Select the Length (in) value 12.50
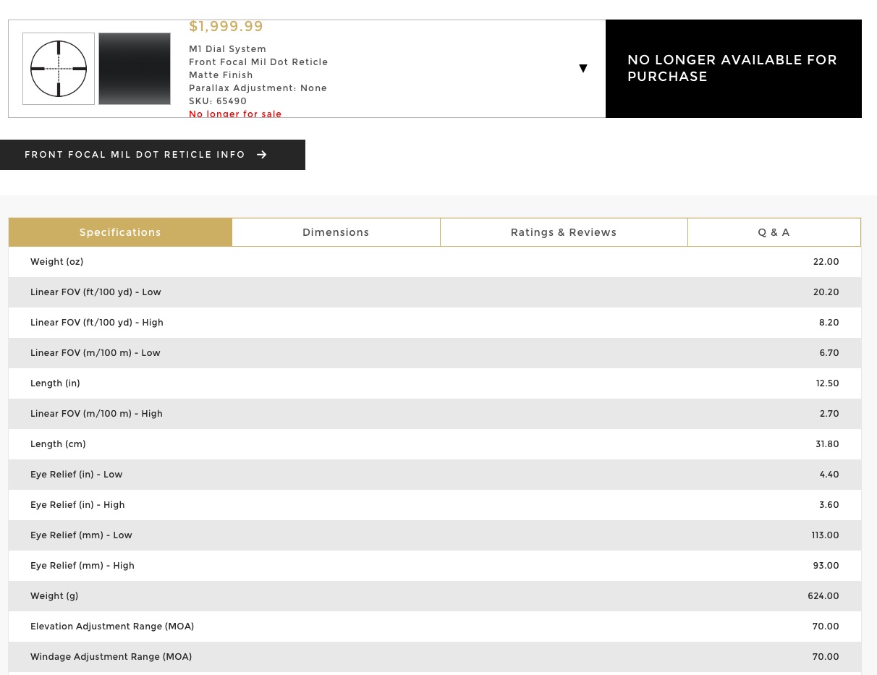This screenshot has height=675, width=877. pyautogui.click(x=827, y=383)
